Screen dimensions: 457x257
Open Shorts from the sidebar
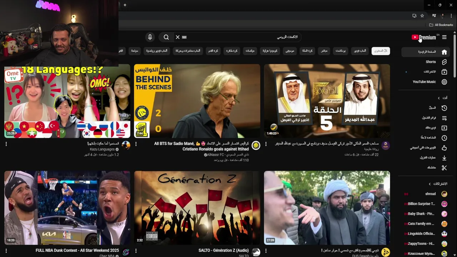pos(426,62)
